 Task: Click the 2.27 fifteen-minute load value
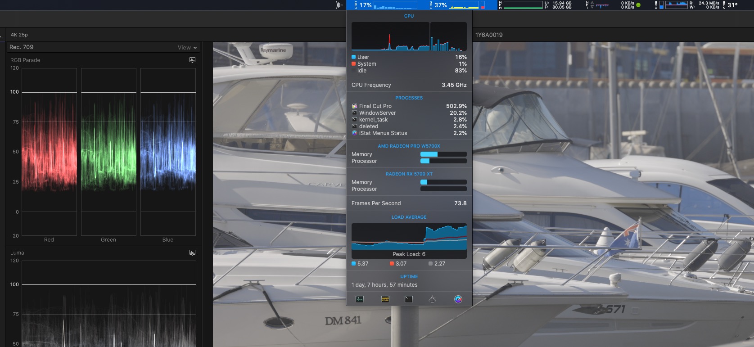click(440, 264)
